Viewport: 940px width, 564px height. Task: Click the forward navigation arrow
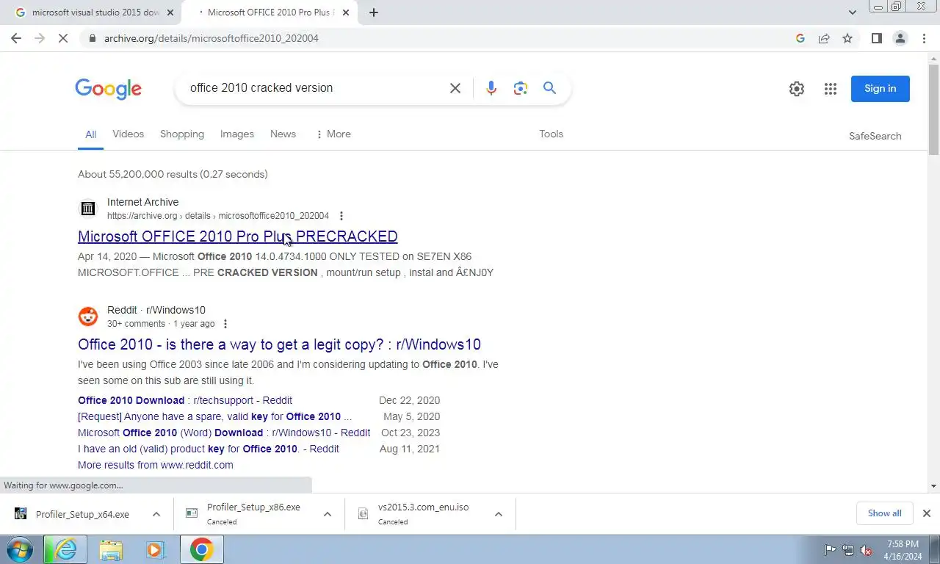[x=40, y=38]
